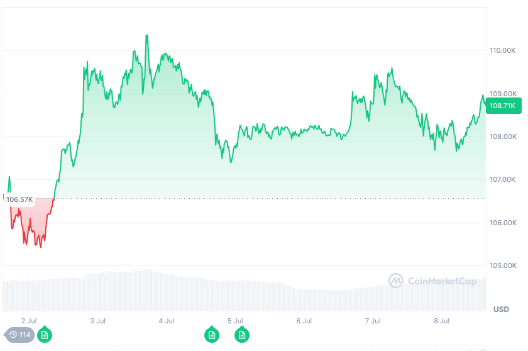Open the news document marker just after 5 Jul
Viewport: 528px width, 351px height.
coord(242,335)
